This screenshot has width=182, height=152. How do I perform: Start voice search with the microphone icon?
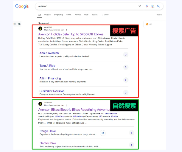coord(147,6)
